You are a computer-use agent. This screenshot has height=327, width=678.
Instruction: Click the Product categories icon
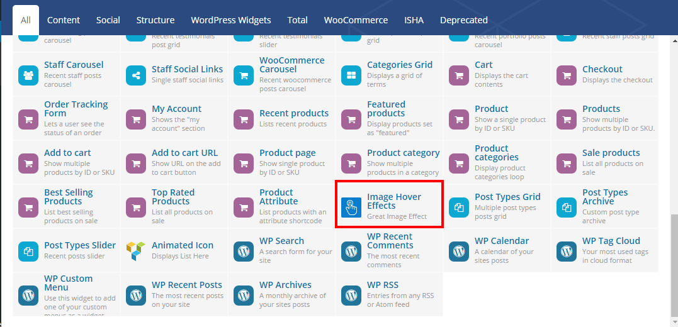pos(459,163)
